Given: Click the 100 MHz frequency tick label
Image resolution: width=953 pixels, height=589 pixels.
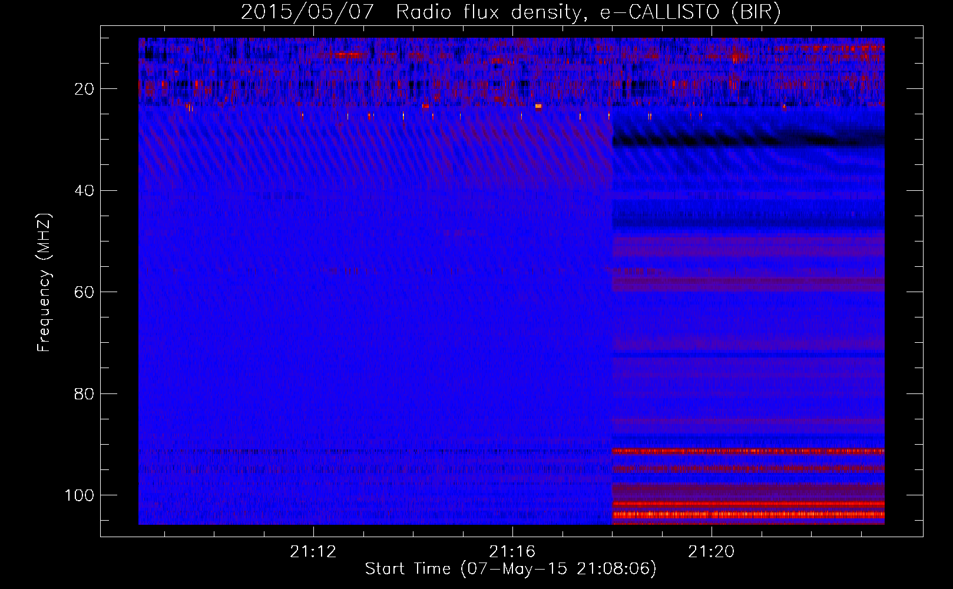Looking at the screenshot, I should click(x=80, y=495).
